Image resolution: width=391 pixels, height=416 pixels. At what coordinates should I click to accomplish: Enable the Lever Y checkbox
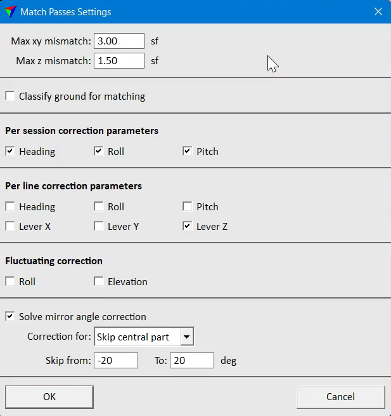click(x=99, y=226)
